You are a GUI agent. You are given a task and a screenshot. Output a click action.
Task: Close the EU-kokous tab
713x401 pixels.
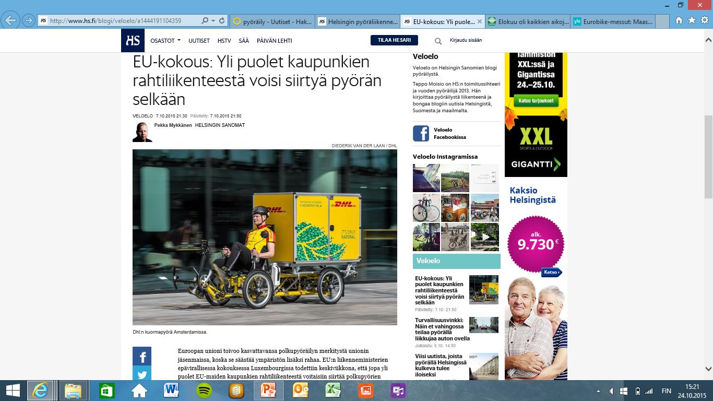(x=479, y=21)
